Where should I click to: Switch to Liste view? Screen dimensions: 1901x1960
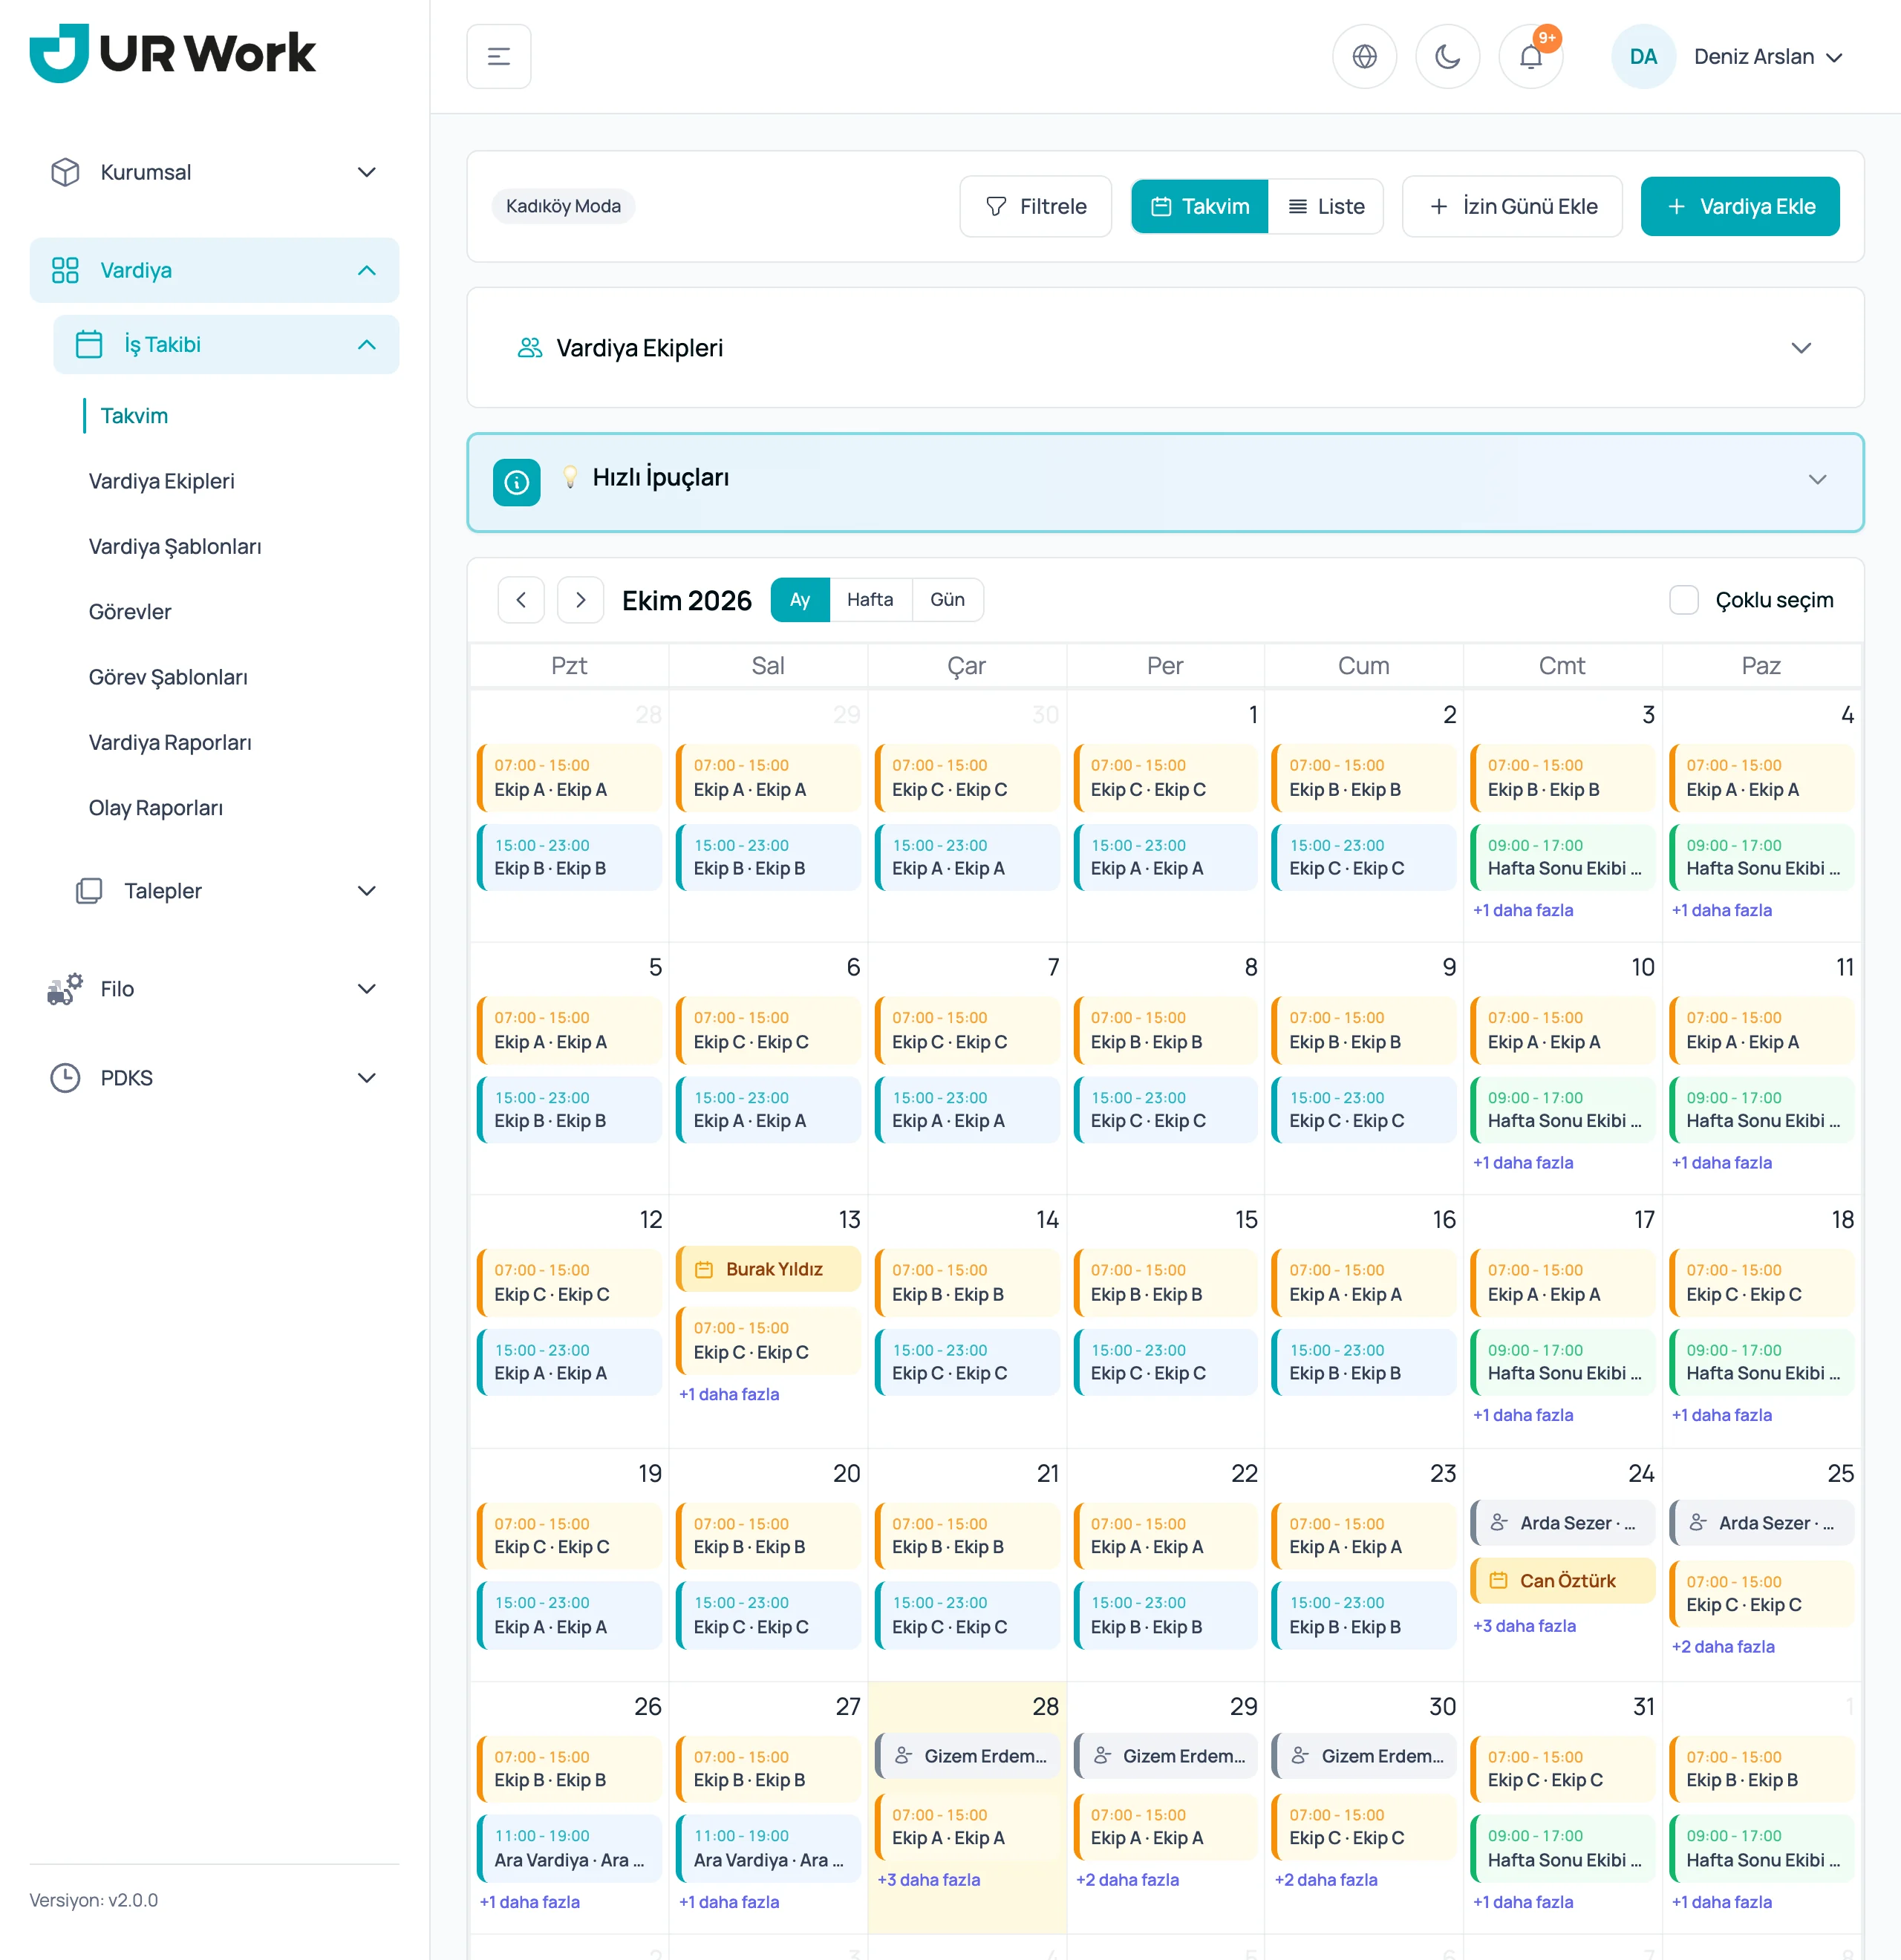[x=1326, y=206]
